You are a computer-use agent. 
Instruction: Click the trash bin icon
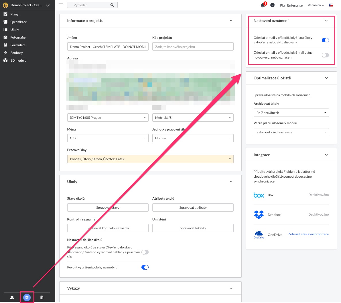pos(42,297)
